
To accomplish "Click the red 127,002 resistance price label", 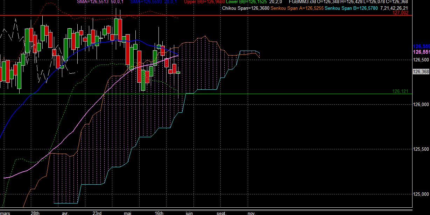I will point(401,13).
